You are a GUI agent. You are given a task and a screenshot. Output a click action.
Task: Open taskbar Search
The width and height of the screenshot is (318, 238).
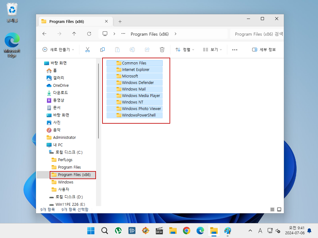(x=105, y=231)
